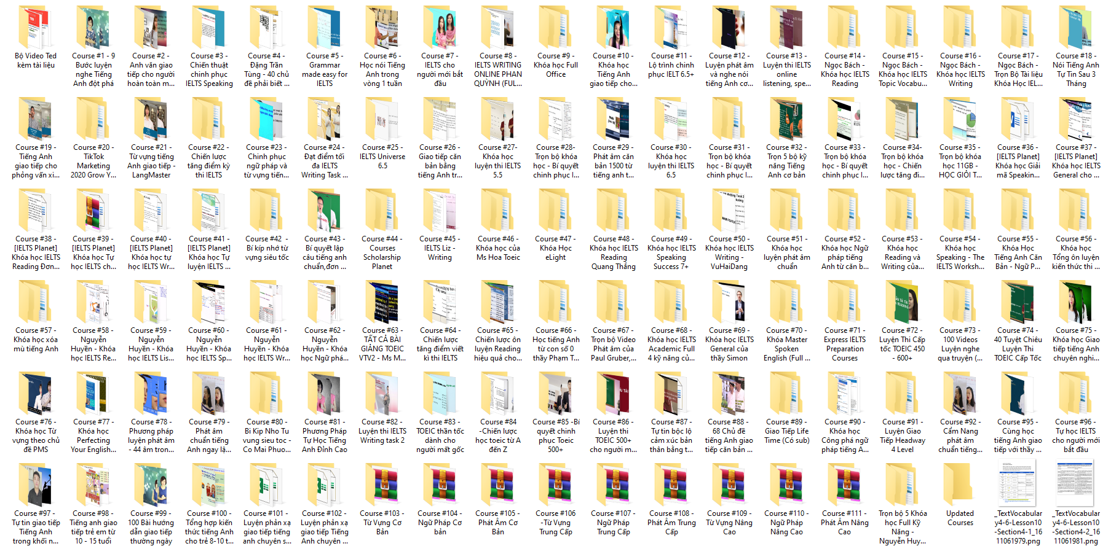Image resolution: width=1111 pixels, height=546 pixels.
Task: Select Course #12 Luyện phát âm folder
Action: tap(729, 29)
